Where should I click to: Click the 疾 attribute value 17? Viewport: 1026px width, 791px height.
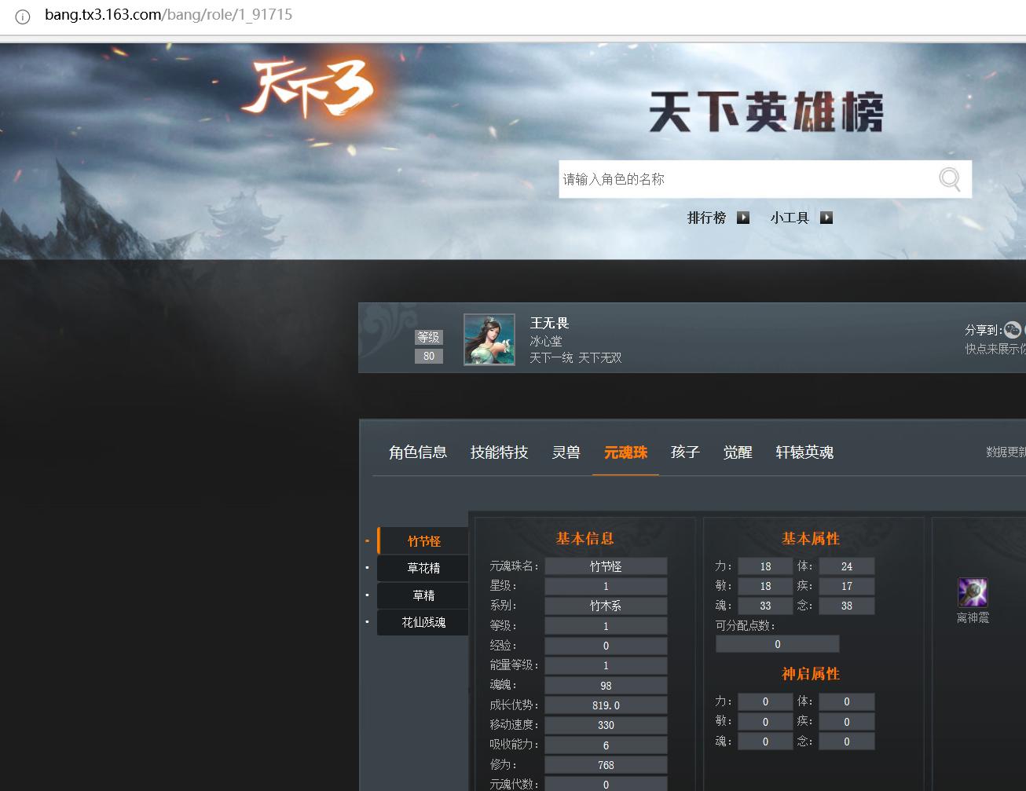[x=847, y=586]
